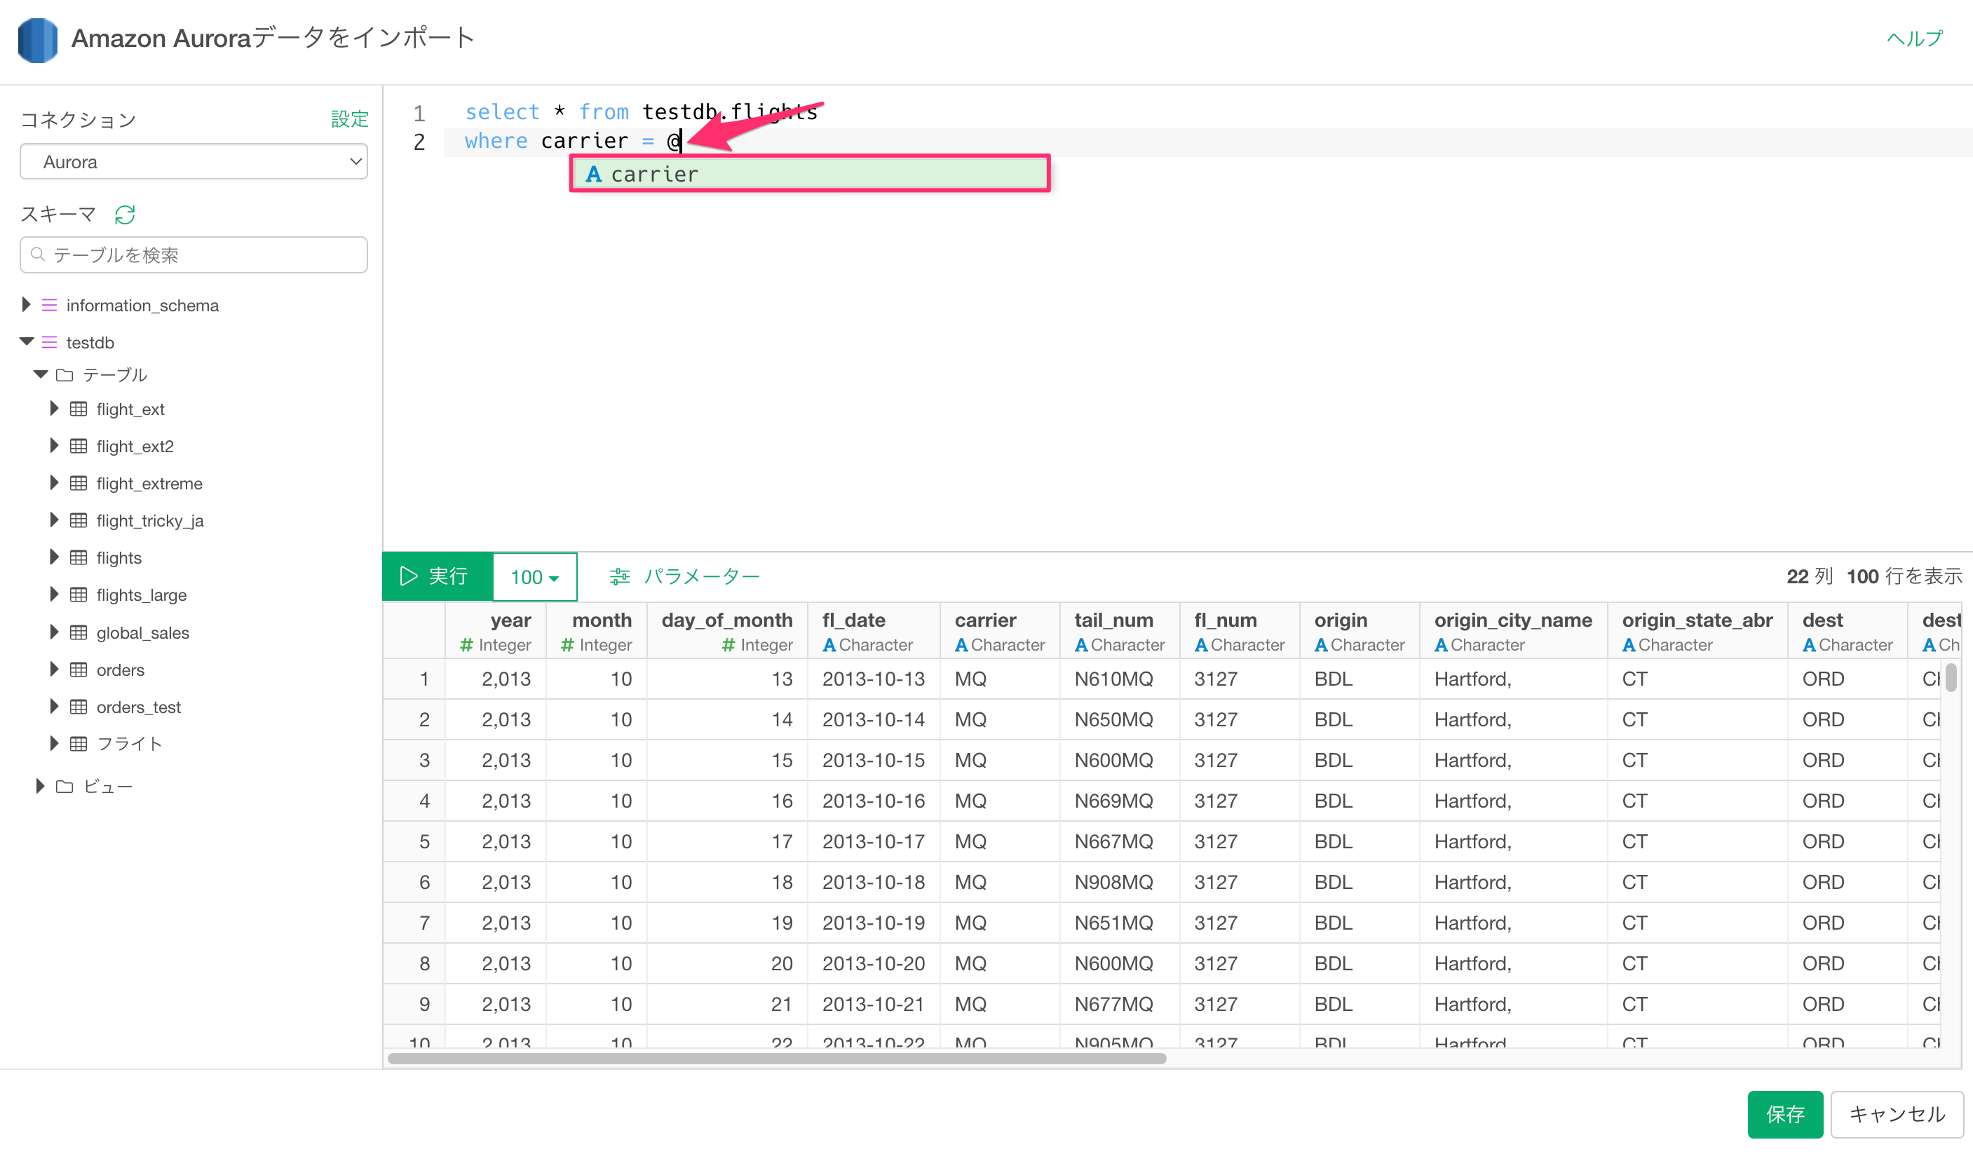1973x1154 pixels.
Task: Click the flight_ext table icon
Action: (79, 409)
